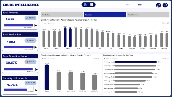Click the 76.24% capacity utilization value
Viewport: 172px width, 97px height.
(12, 85)
